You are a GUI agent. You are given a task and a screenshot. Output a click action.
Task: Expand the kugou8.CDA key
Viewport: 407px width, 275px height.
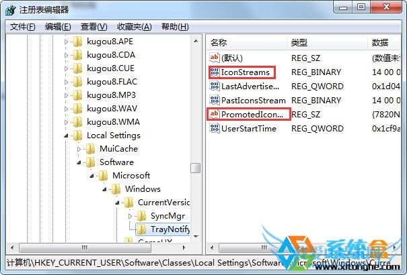[x=66, y=55]
